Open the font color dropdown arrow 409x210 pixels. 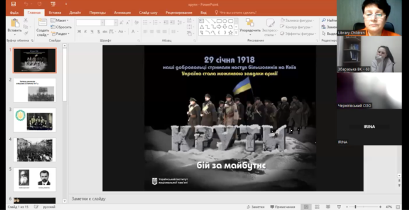(x=138, y=31)
